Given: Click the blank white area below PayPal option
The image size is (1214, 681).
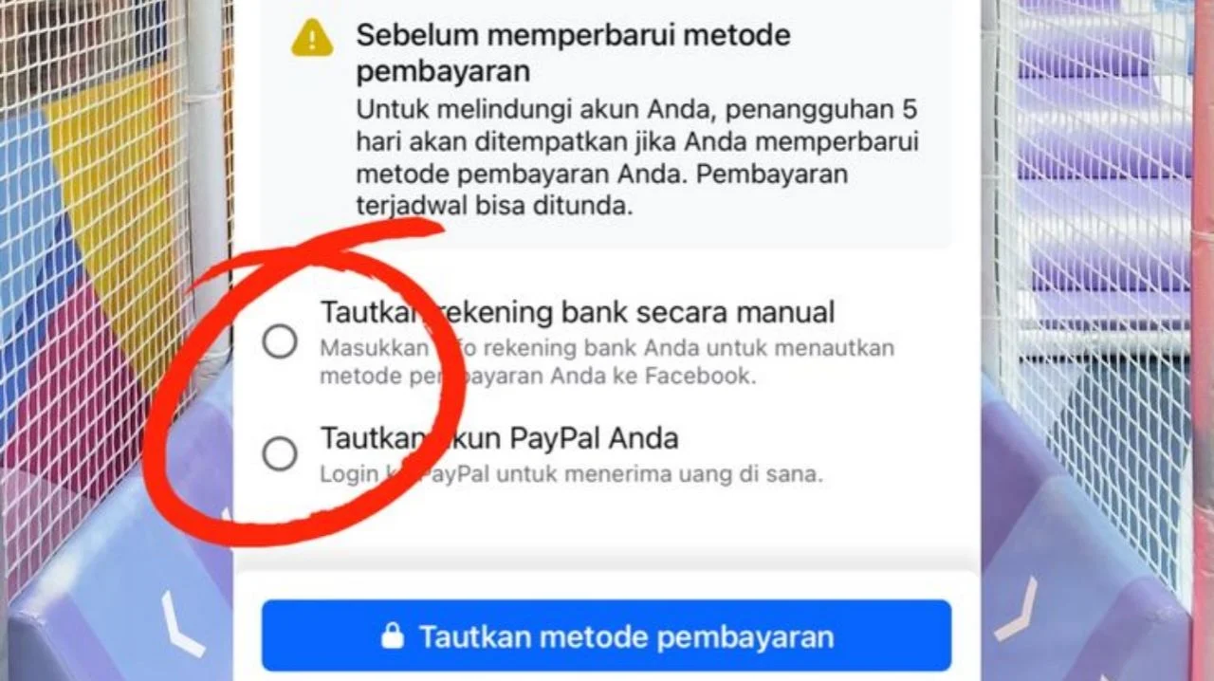Looking at the screenshot, I should point(606,531).
